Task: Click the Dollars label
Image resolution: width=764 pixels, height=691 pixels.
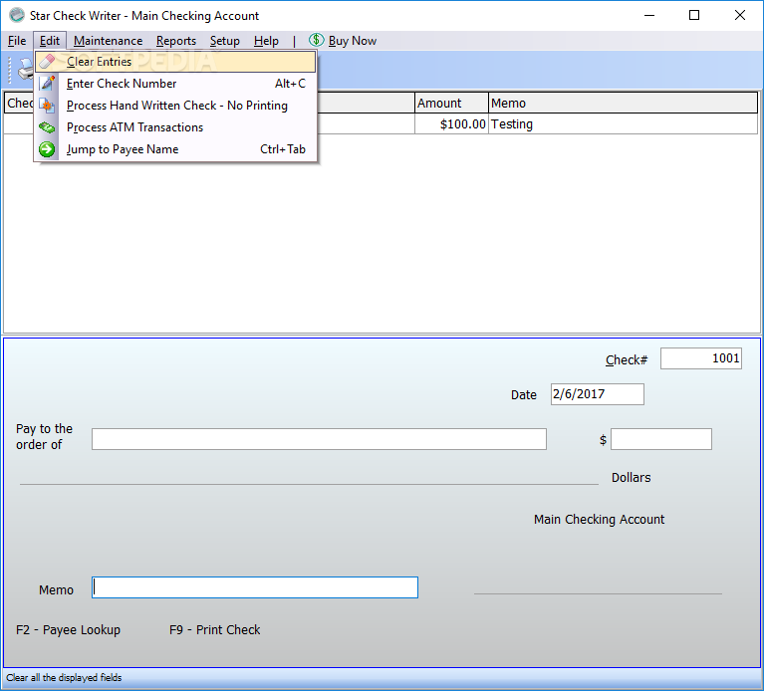Action: click(x=631, y=477)
